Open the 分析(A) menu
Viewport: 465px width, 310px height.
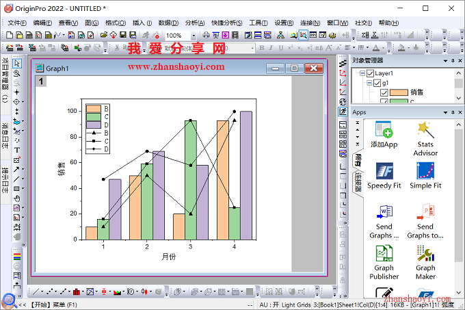195,23
